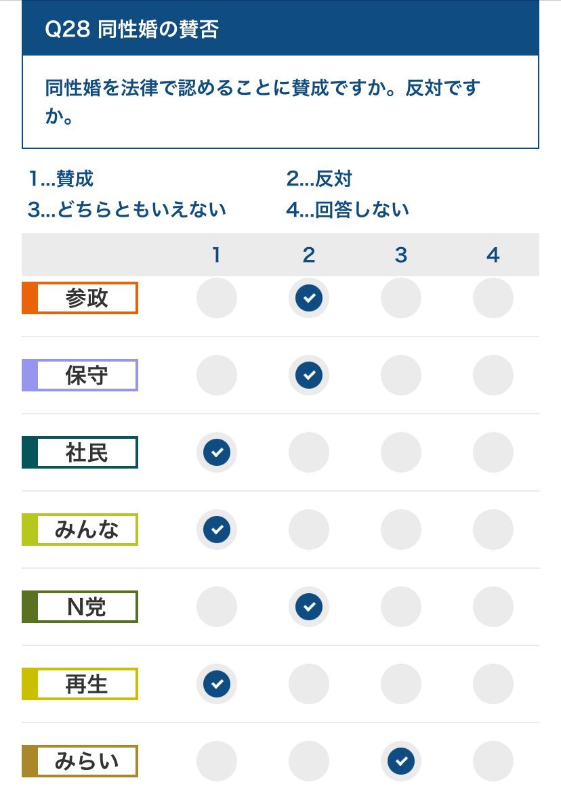Click checked option 1 for 再生

coord(217,684)
